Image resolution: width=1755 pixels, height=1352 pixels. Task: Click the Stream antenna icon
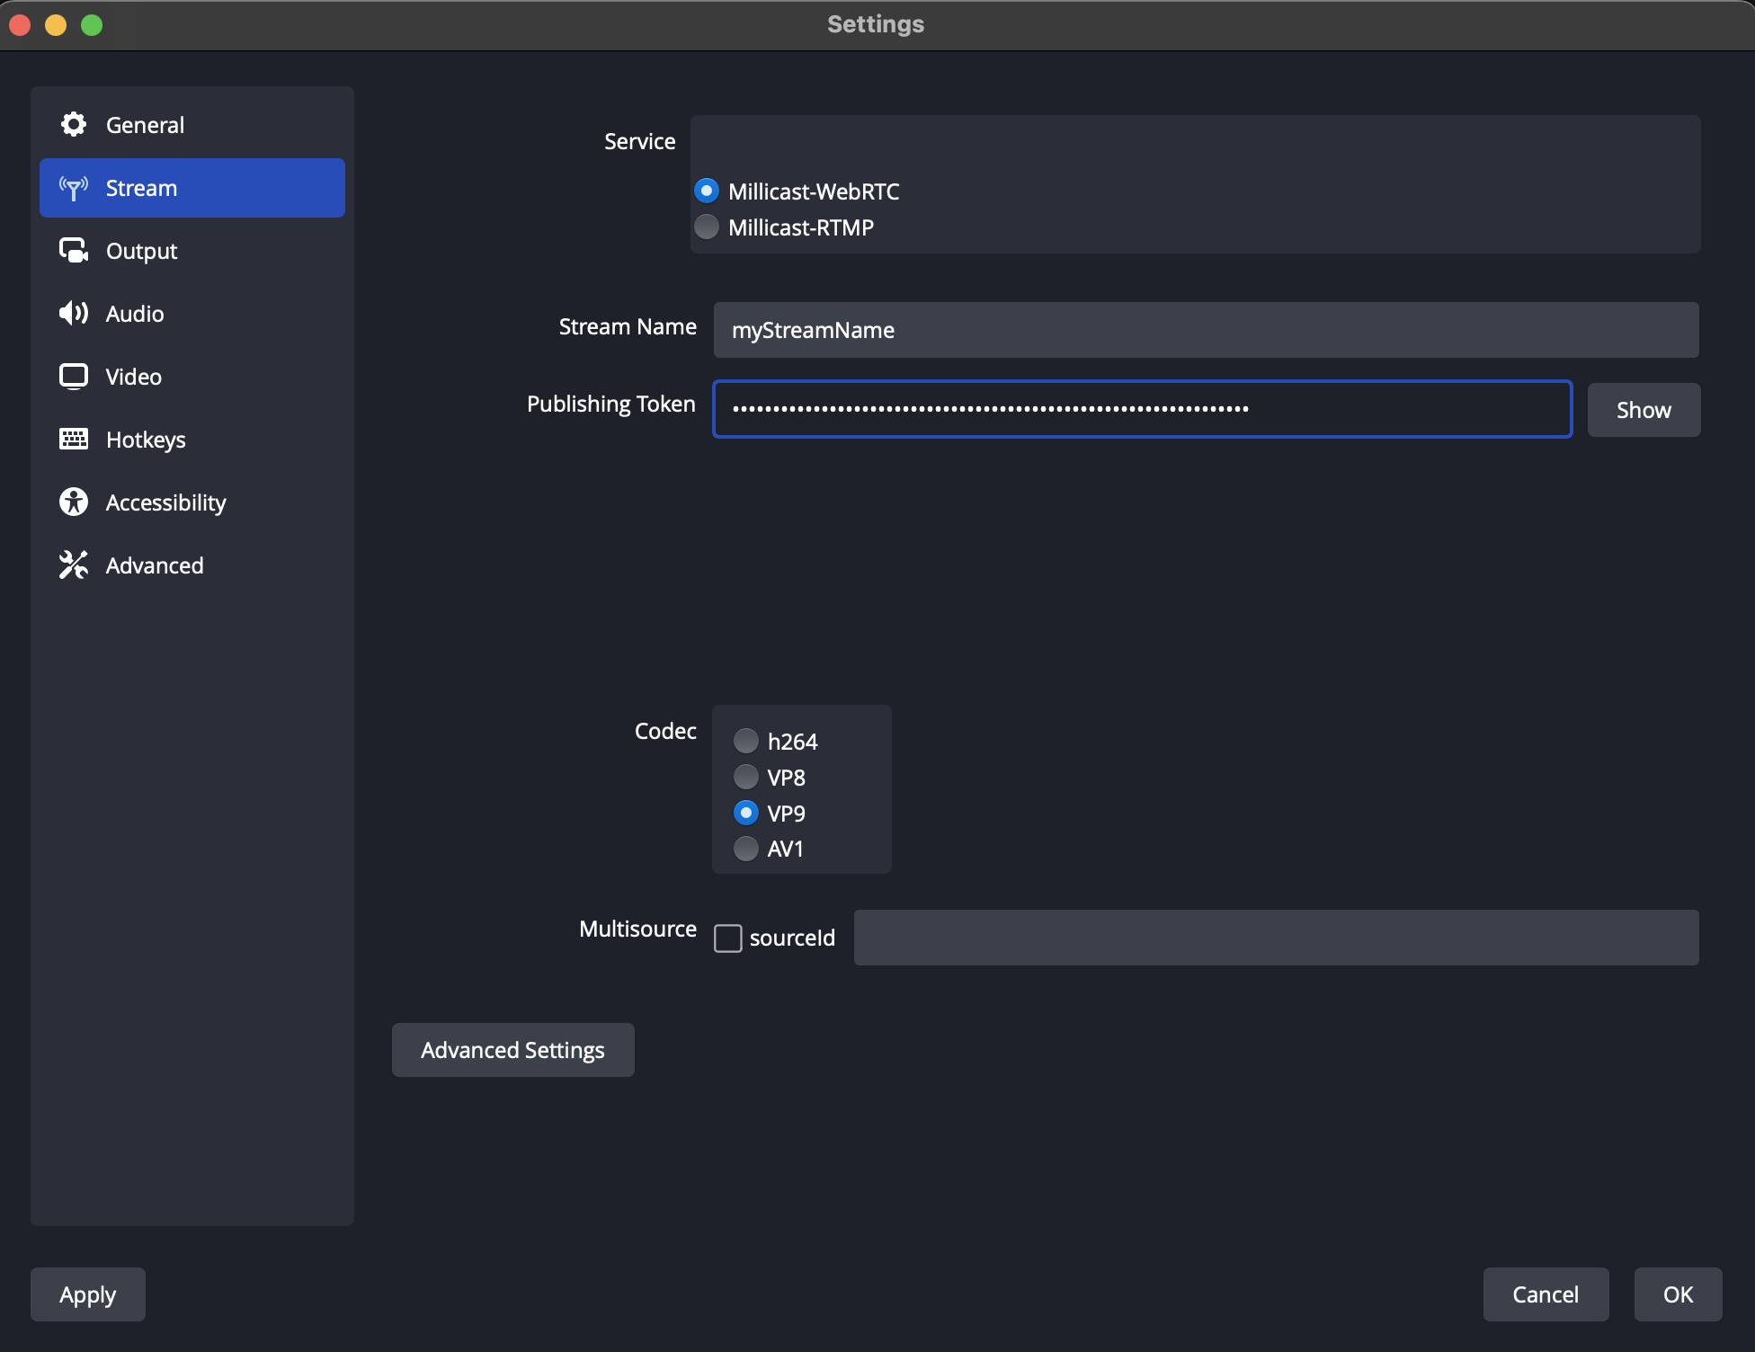(74, 188)
